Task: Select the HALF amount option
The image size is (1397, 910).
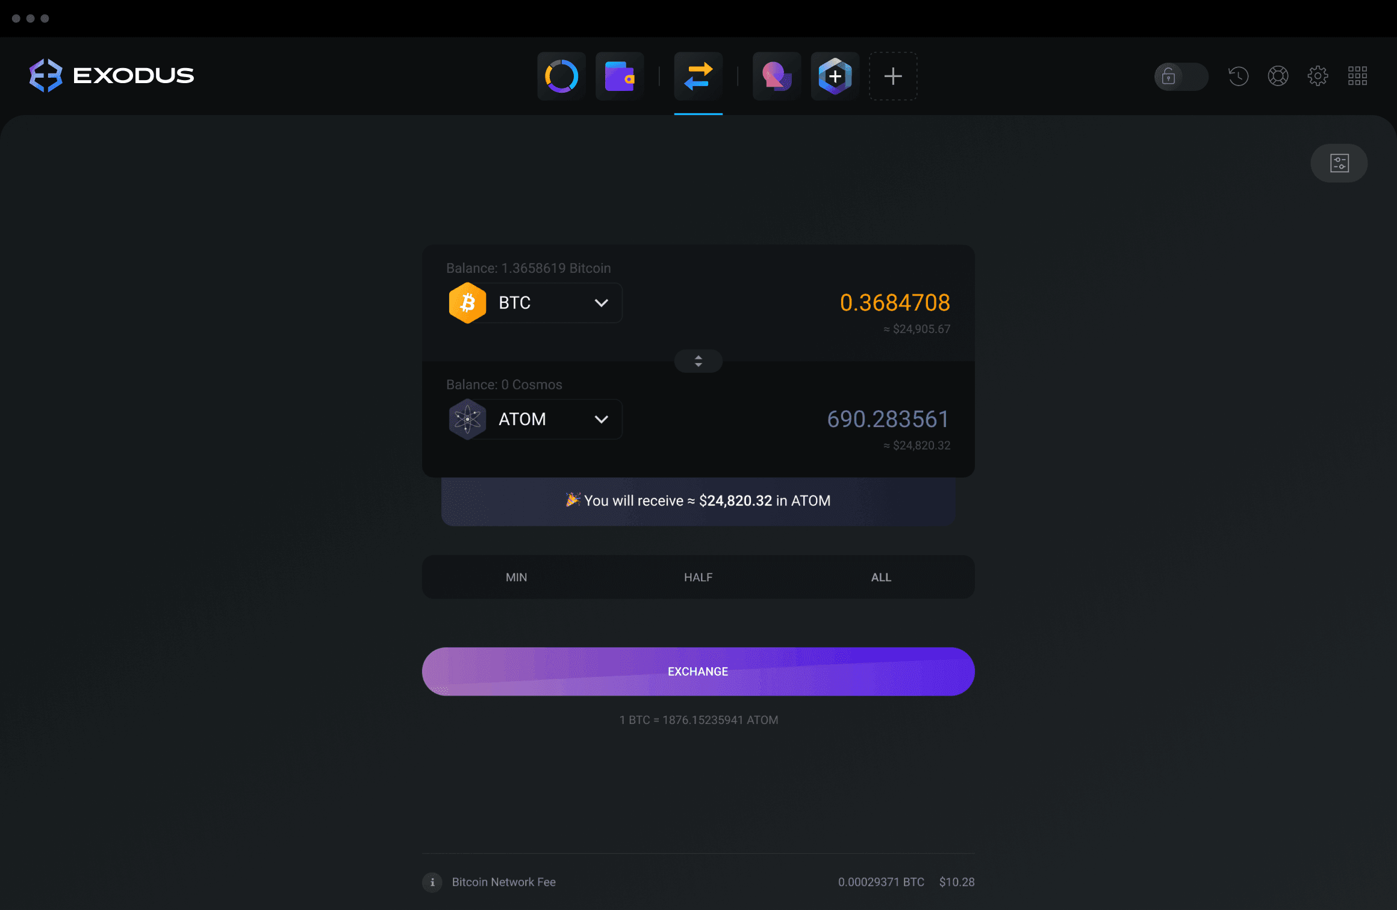Action: click(x=698, y=577)
